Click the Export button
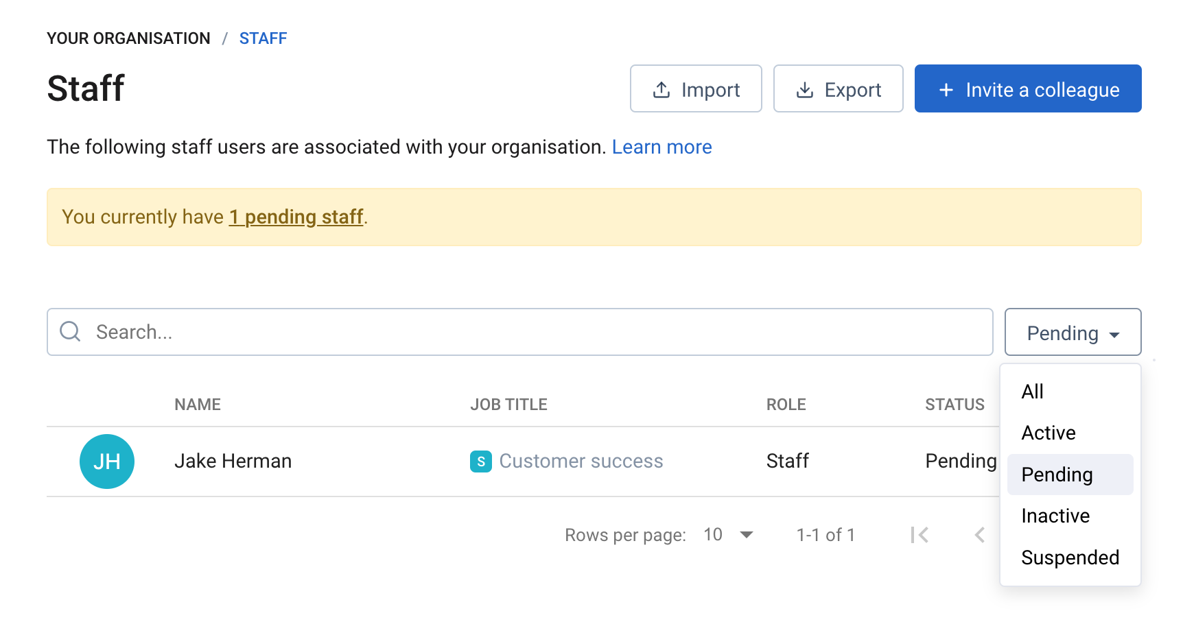Screen dimensions: 1183x635 pos(838,88)
